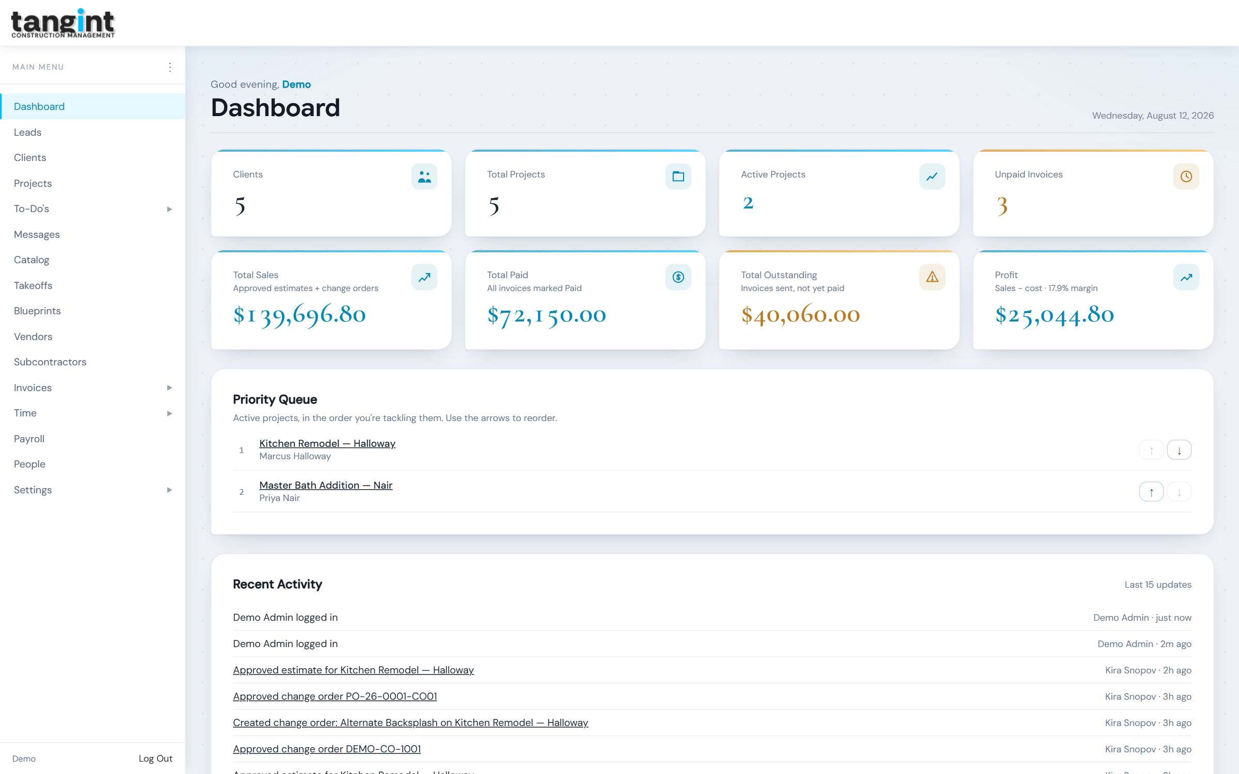Open Approved estimate for Kitchen Remodel, 2h ago

click(353, 670)
